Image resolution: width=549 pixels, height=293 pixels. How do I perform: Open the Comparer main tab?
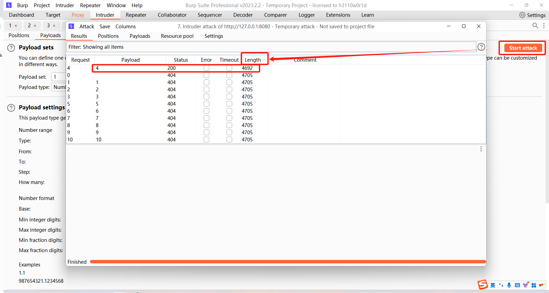[275, 15]
